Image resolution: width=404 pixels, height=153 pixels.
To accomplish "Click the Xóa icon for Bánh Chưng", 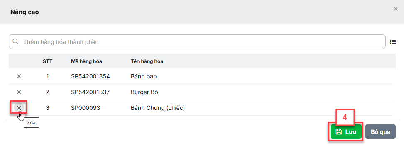I will (x=19, y=108).
